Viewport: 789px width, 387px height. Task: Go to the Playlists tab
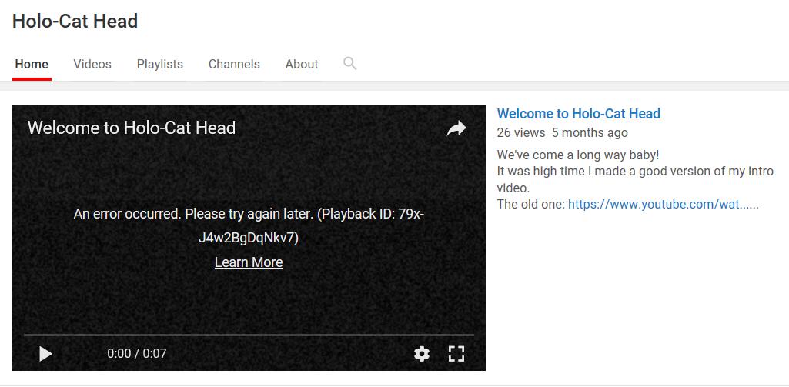(x=160, y=65)
